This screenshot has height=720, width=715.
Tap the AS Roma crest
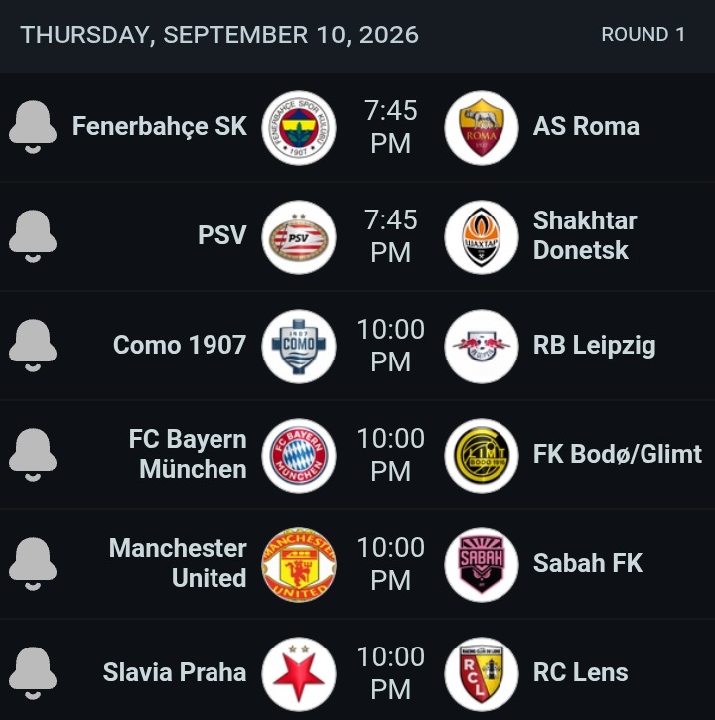coord(482,128)
